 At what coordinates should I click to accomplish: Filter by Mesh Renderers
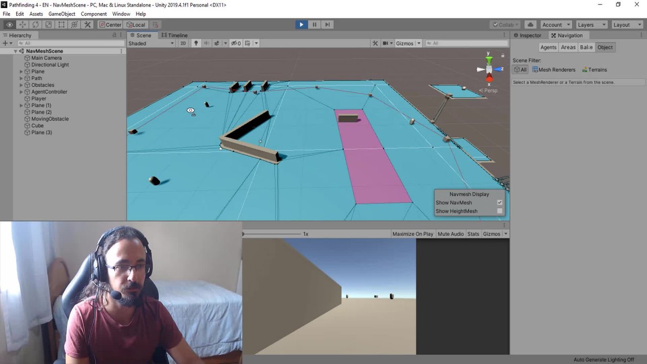click(x=553, y=70)
